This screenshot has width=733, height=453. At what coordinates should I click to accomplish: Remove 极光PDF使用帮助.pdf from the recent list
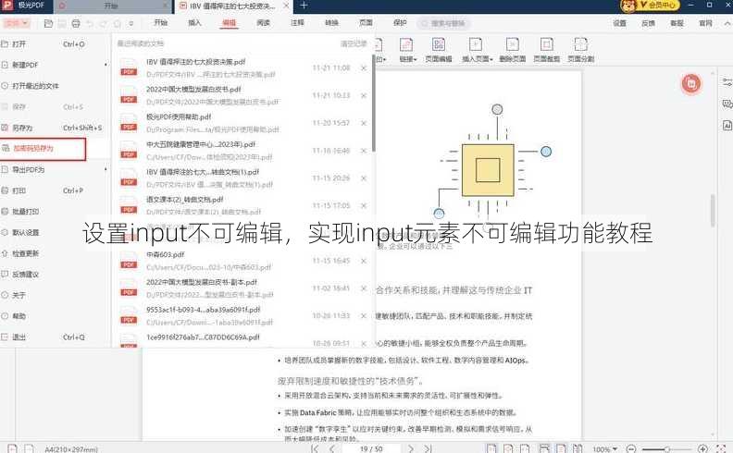tap(364, 123)
